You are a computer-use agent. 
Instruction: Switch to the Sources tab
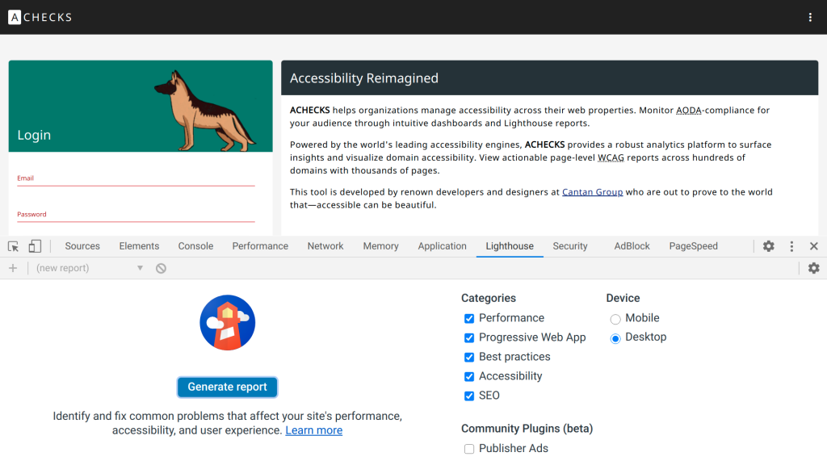coord(82,246)
